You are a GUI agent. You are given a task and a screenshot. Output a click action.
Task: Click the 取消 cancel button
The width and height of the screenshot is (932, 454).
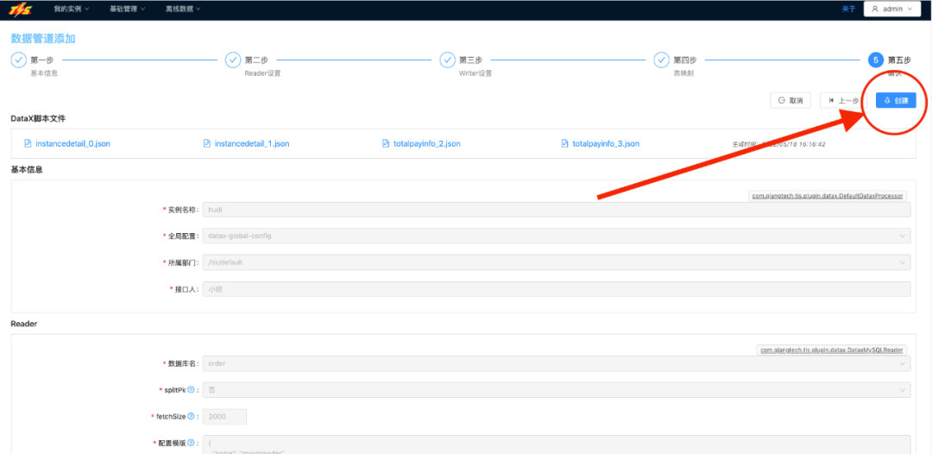pos(790,100)
